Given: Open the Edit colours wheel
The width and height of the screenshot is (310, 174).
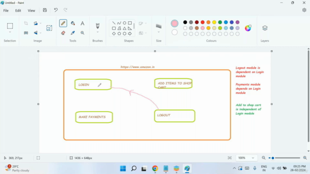Looking at the screenshot, I should coord(248,28).
